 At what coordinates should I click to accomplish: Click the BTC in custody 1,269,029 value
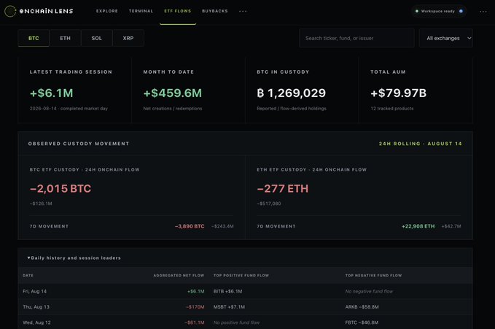[291, 93]
